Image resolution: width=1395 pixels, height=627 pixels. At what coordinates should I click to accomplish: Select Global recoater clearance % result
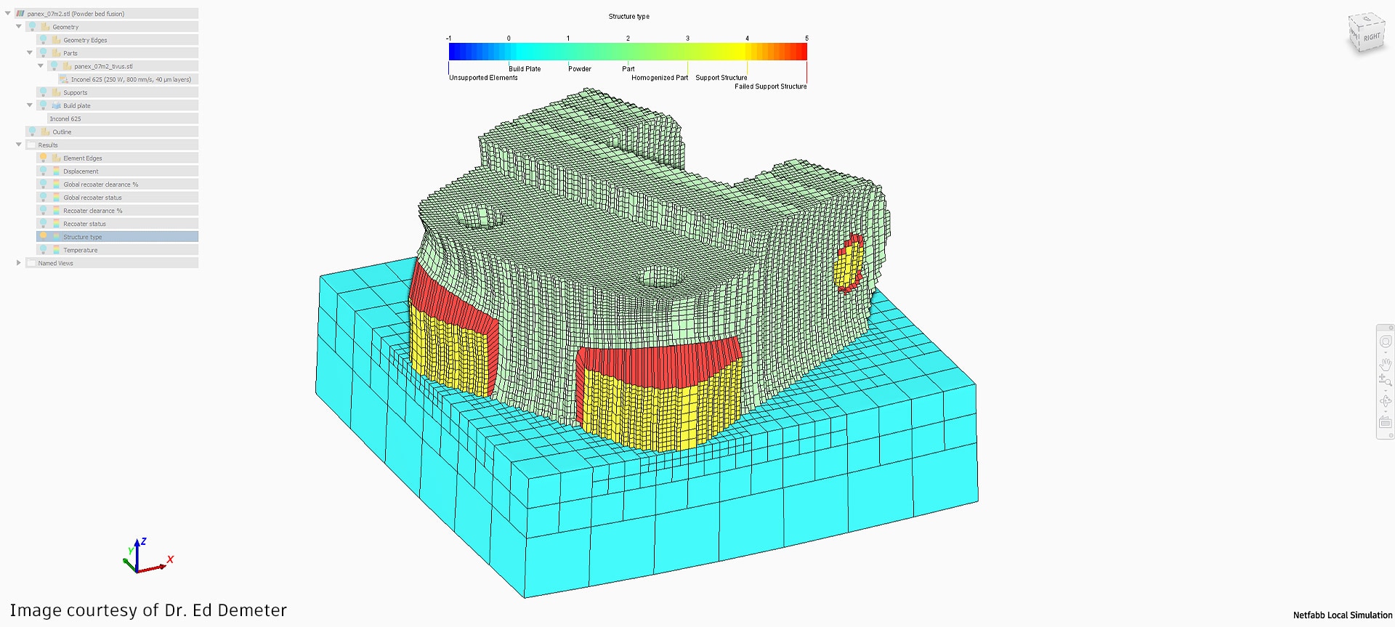click(x=100, y=185)
